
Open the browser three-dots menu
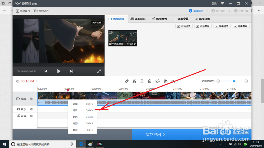(x=260, y=11)
